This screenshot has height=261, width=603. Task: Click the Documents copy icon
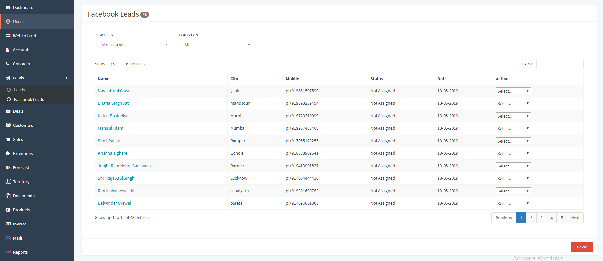8,196
